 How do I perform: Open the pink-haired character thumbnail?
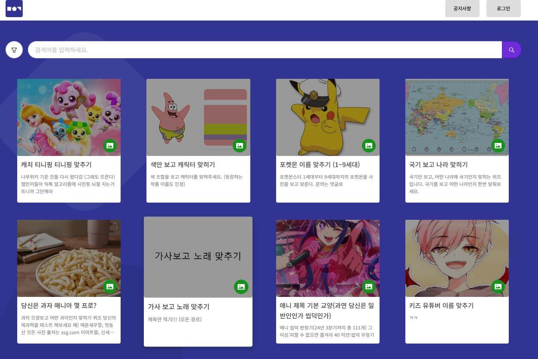click(457, 258)
